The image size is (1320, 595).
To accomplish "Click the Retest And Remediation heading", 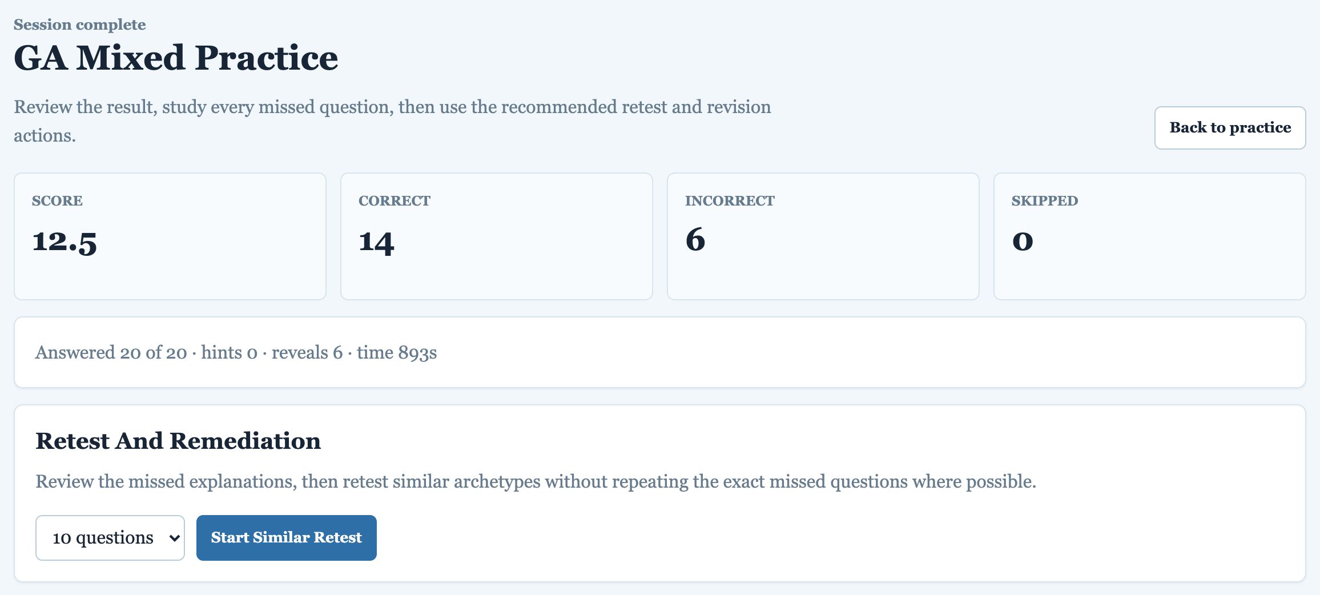I will 178,441.
